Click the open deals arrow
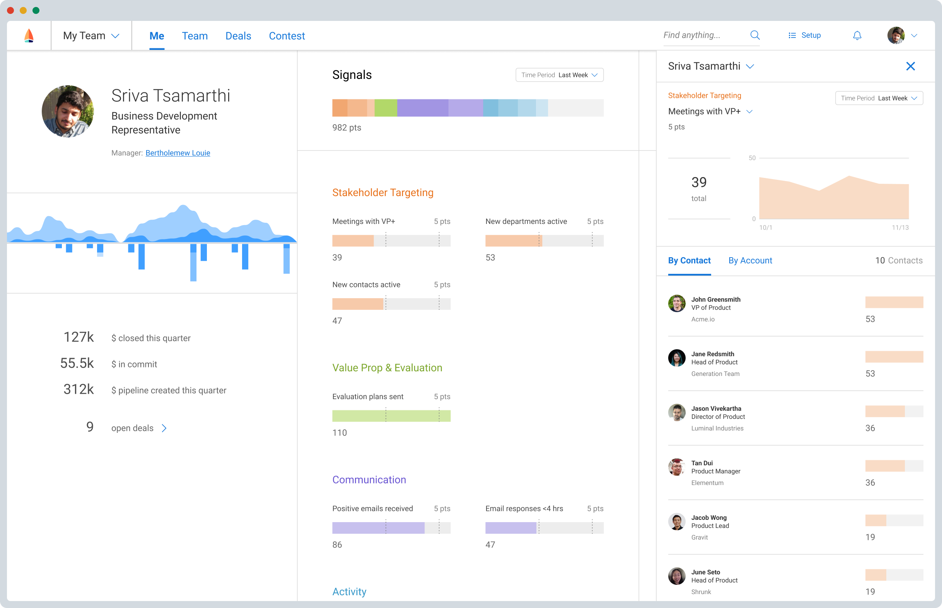Viewport: 942px width, 608px height. 164,428
